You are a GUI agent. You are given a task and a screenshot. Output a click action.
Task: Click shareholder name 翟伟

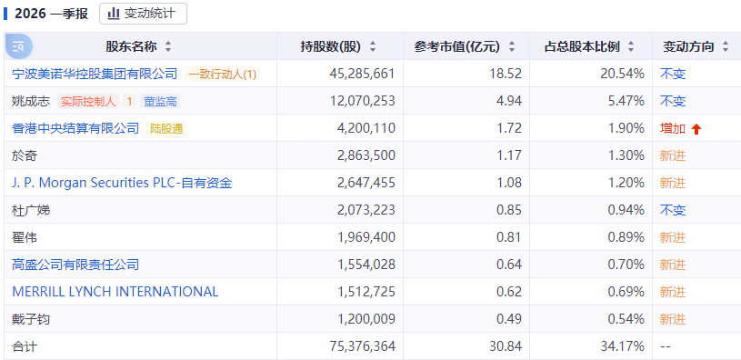[25, 237]
